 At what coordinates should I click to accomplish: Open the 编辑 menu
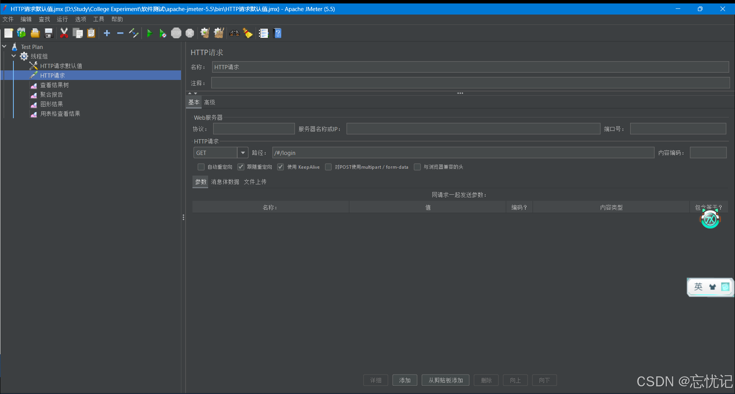click(26, 19)
